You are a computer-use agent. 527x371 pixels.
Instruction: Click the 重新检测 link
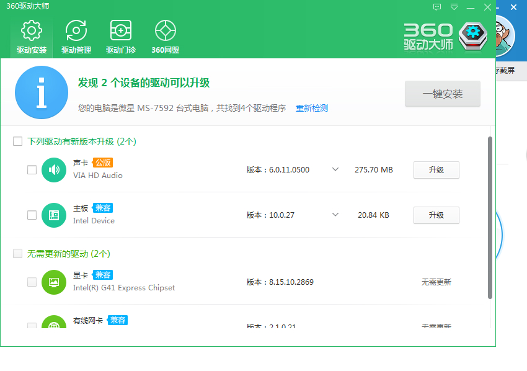312,109
